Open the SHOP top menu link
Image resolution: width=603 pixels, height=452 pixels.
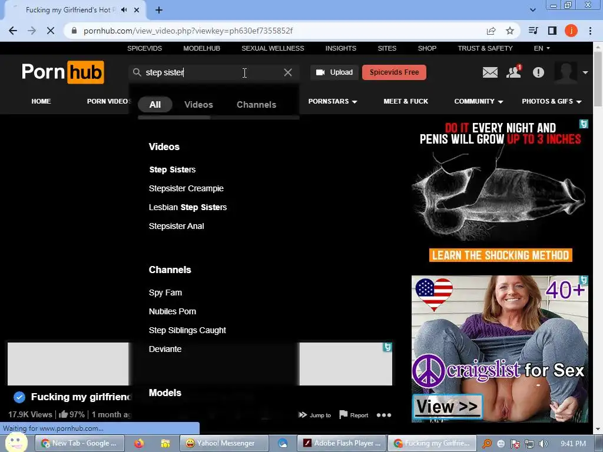click(x=427, y=48)
